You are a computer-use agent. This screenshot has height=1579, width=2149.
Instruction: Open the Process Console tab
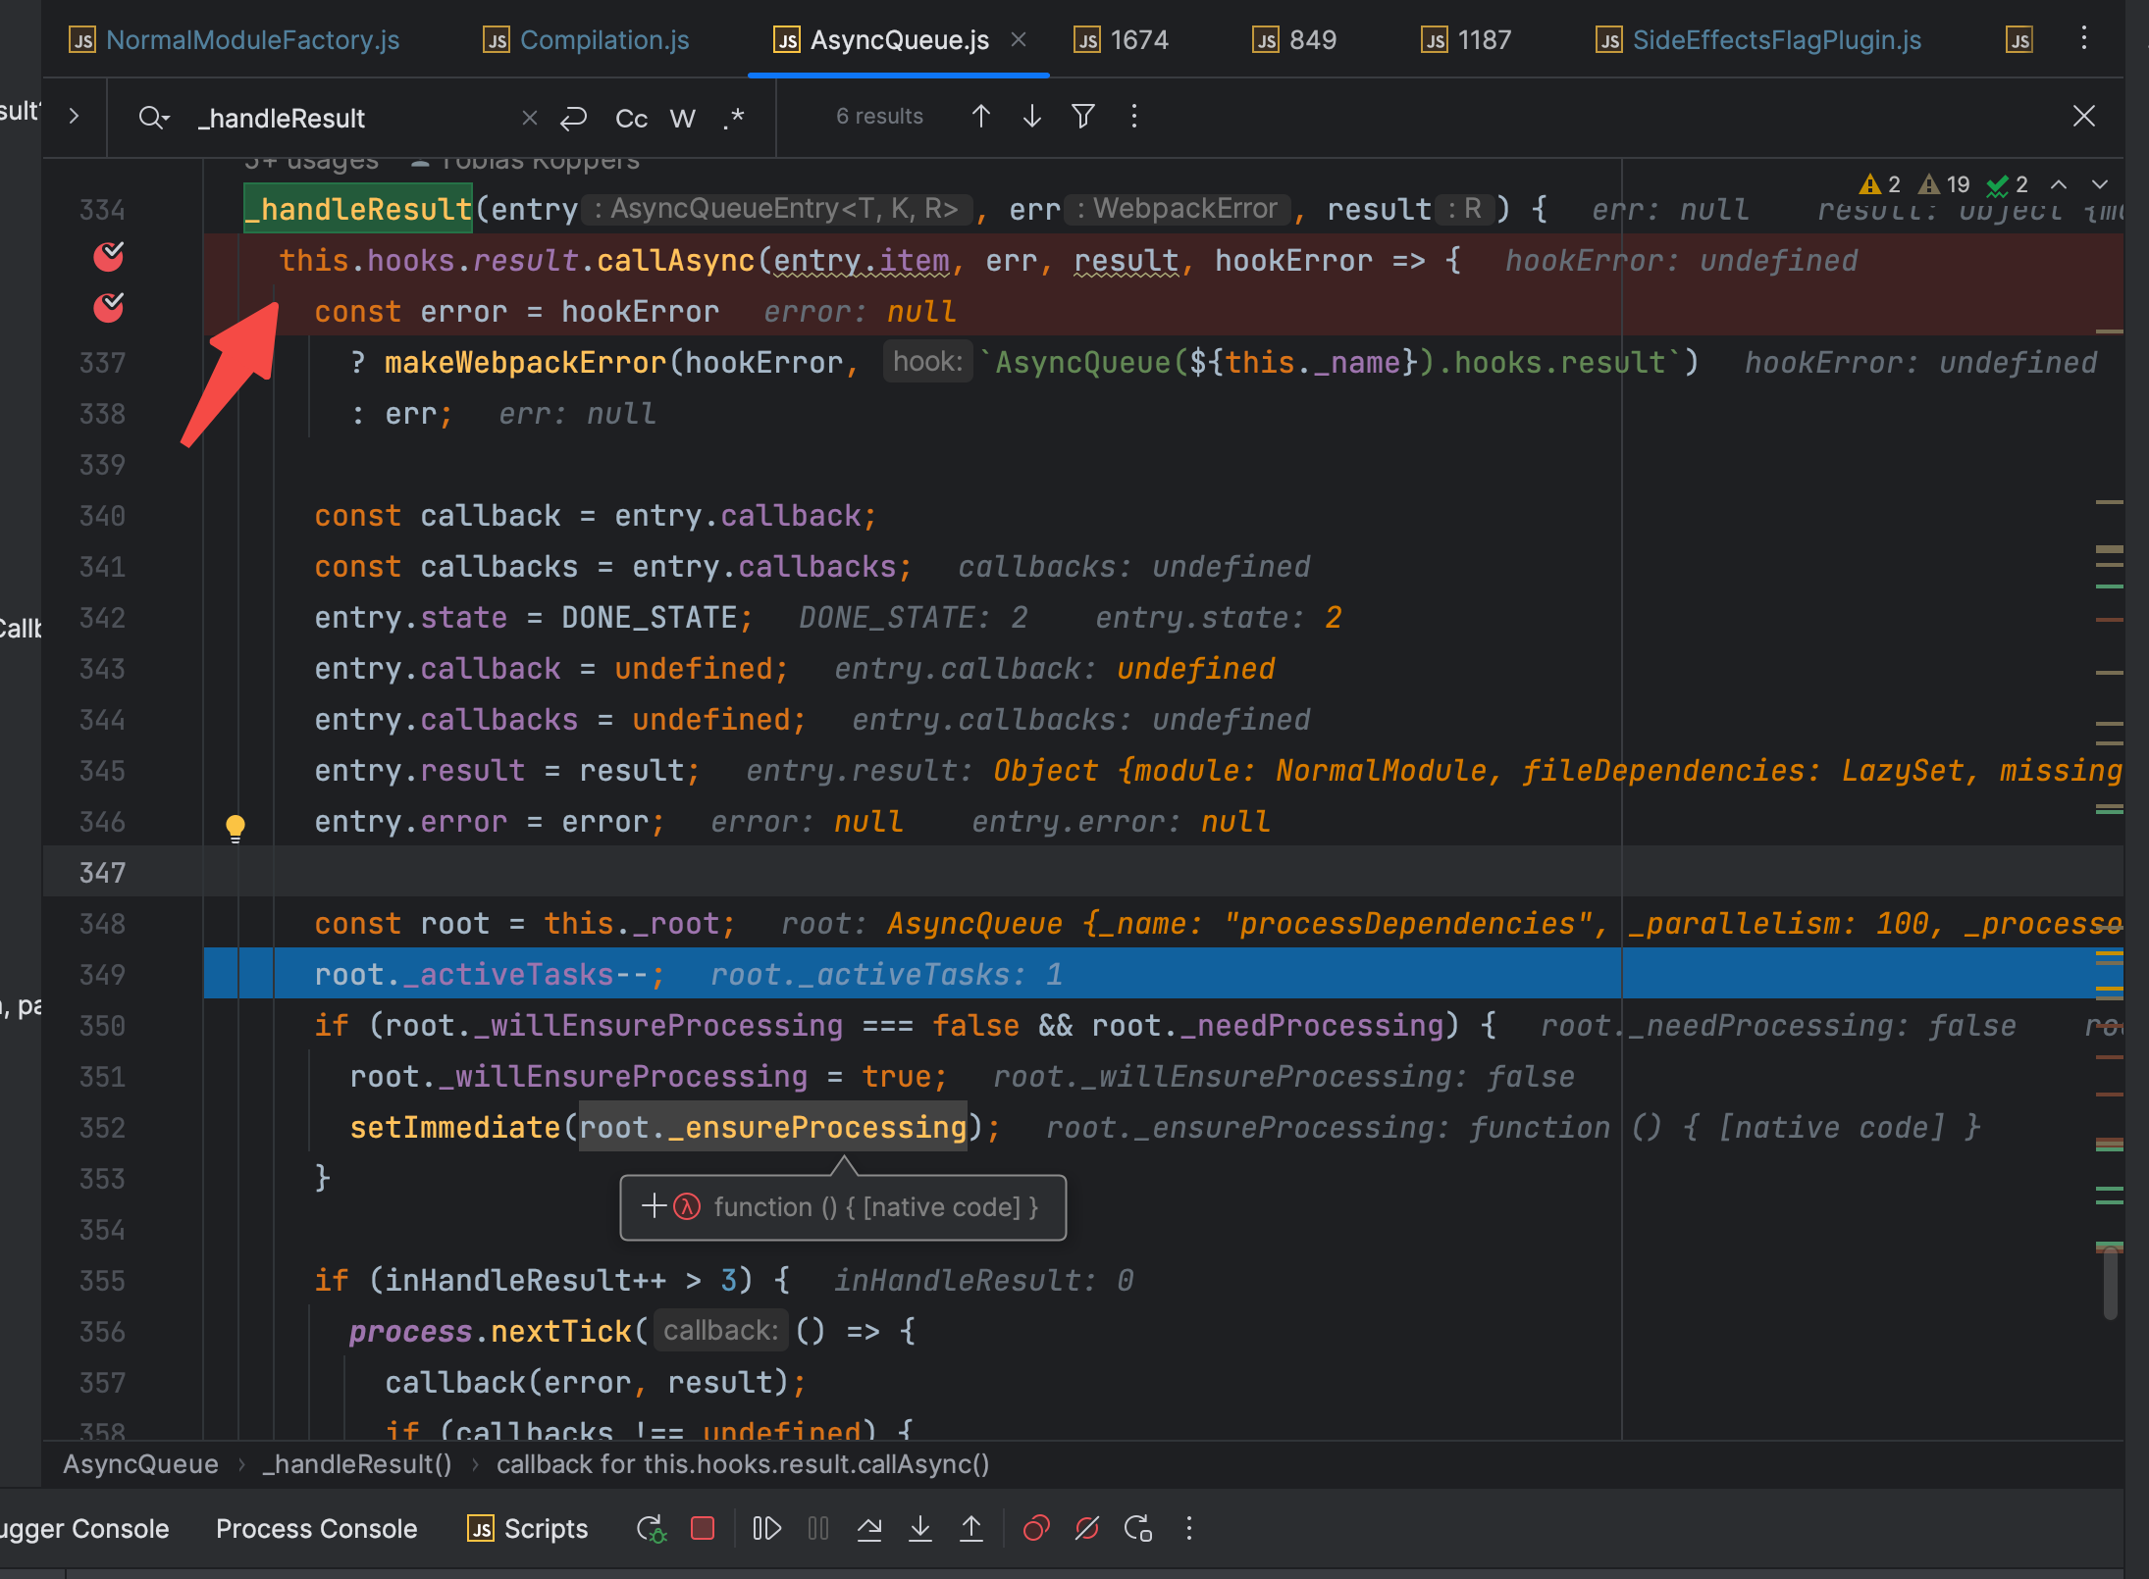(x=316, y=1528)
